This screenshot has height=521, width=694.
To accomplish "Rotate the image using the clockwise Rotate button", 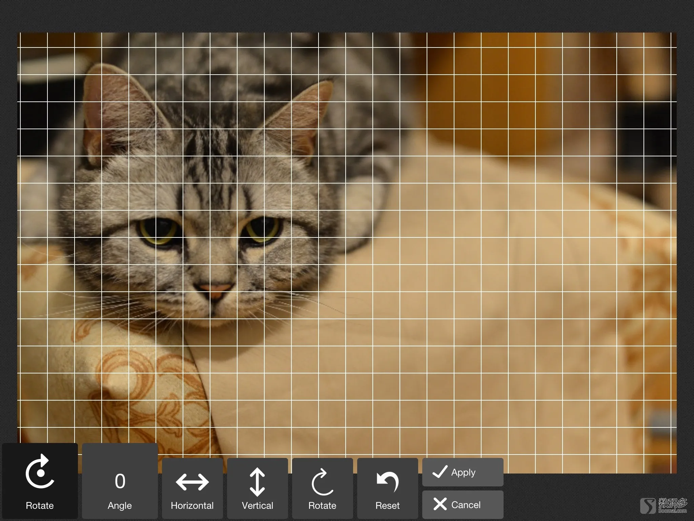I will (x=322, y=488).
